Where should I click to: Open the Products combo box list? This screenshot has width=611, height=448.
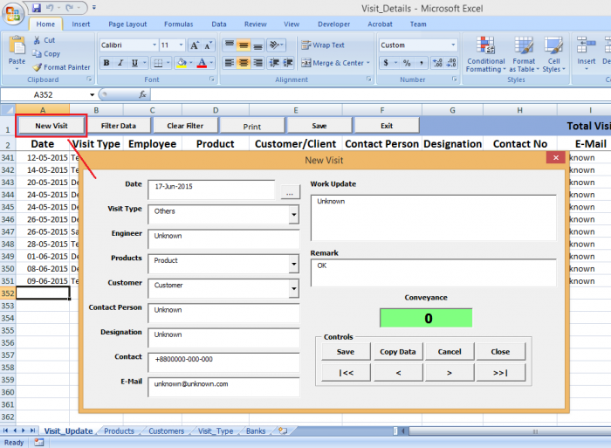click(293, 264)
